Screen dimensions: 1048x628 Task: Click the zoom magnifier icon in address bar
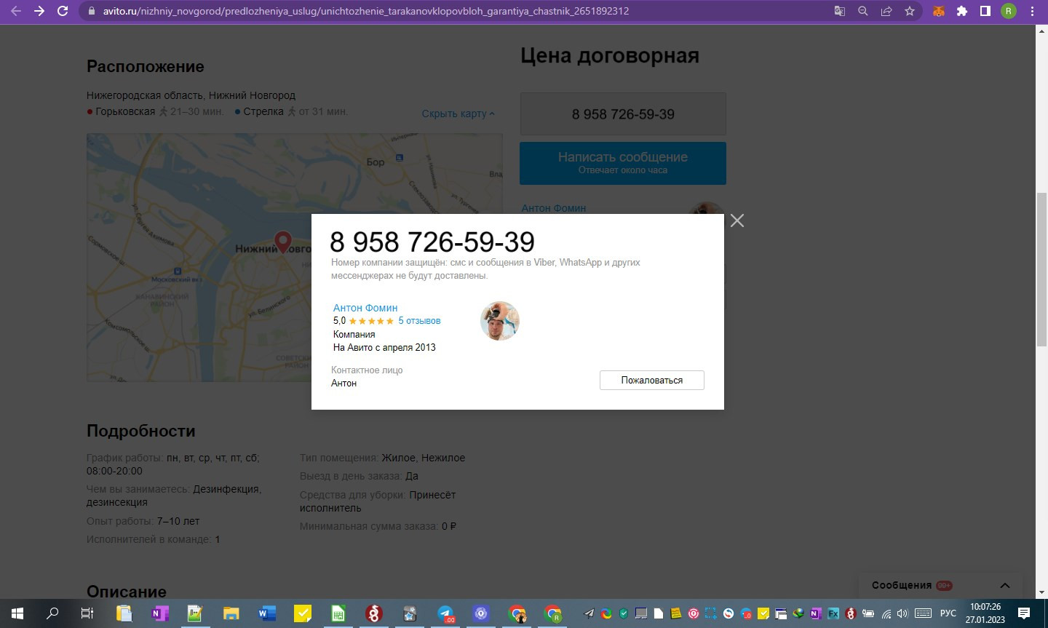(863, 11)
